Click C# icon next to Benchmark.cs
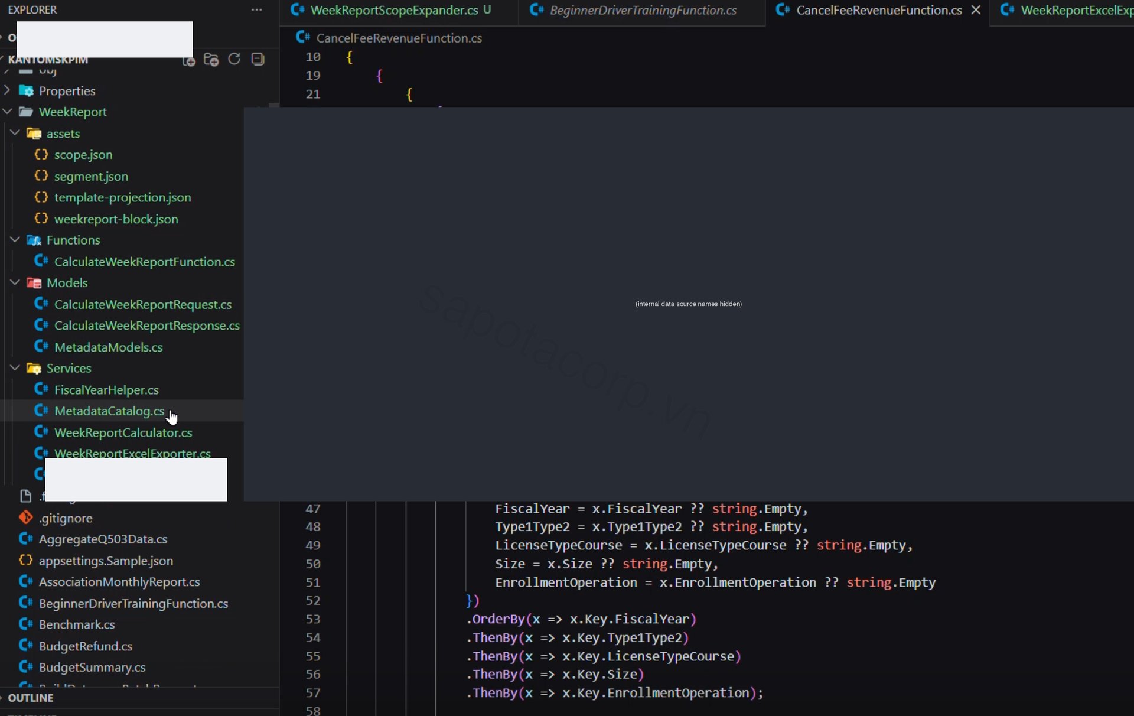This screenshot has height=716, width=1134. pyautogui.click(x=25, y=624)
